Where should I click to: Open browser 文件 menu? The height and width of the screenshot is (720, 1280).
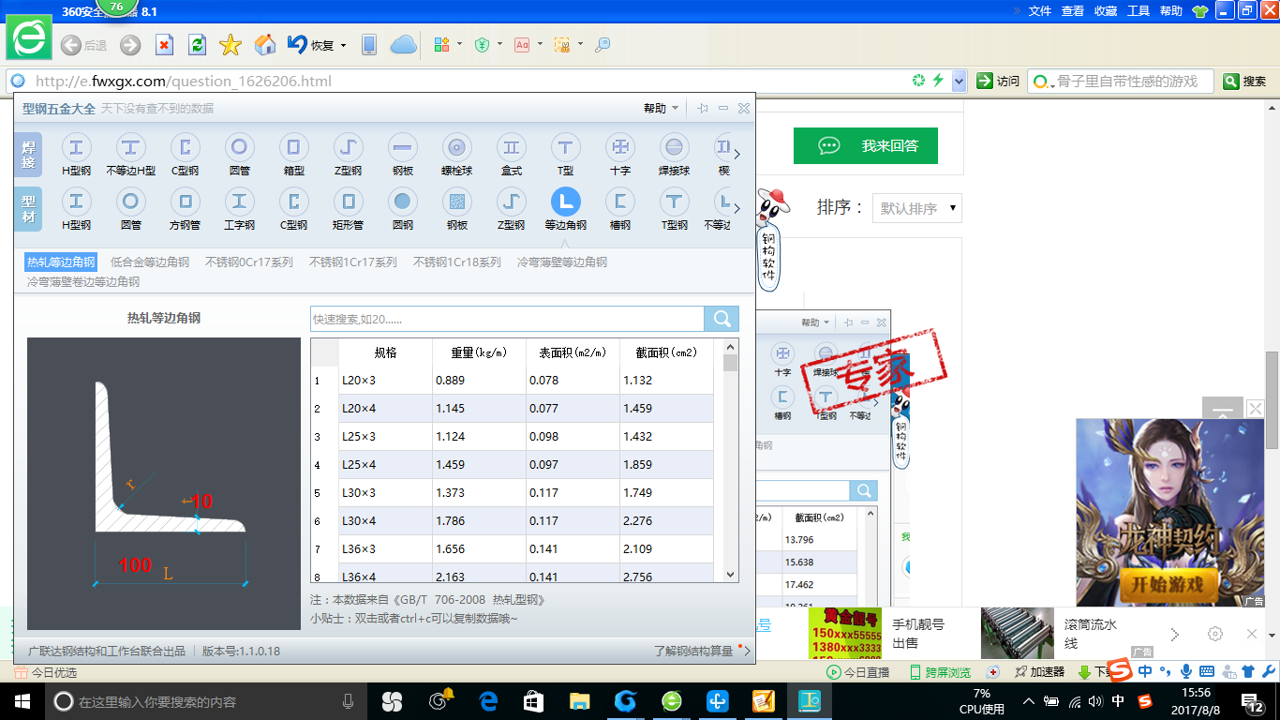click(x=1040, y=11)
